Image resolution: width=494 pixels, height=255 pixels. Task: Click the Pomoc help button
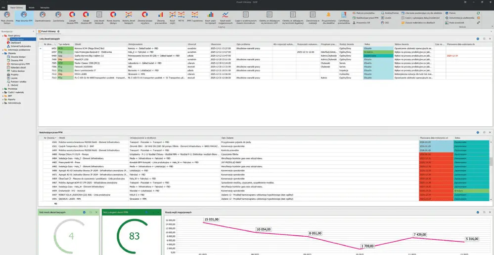tap(452, 13)
